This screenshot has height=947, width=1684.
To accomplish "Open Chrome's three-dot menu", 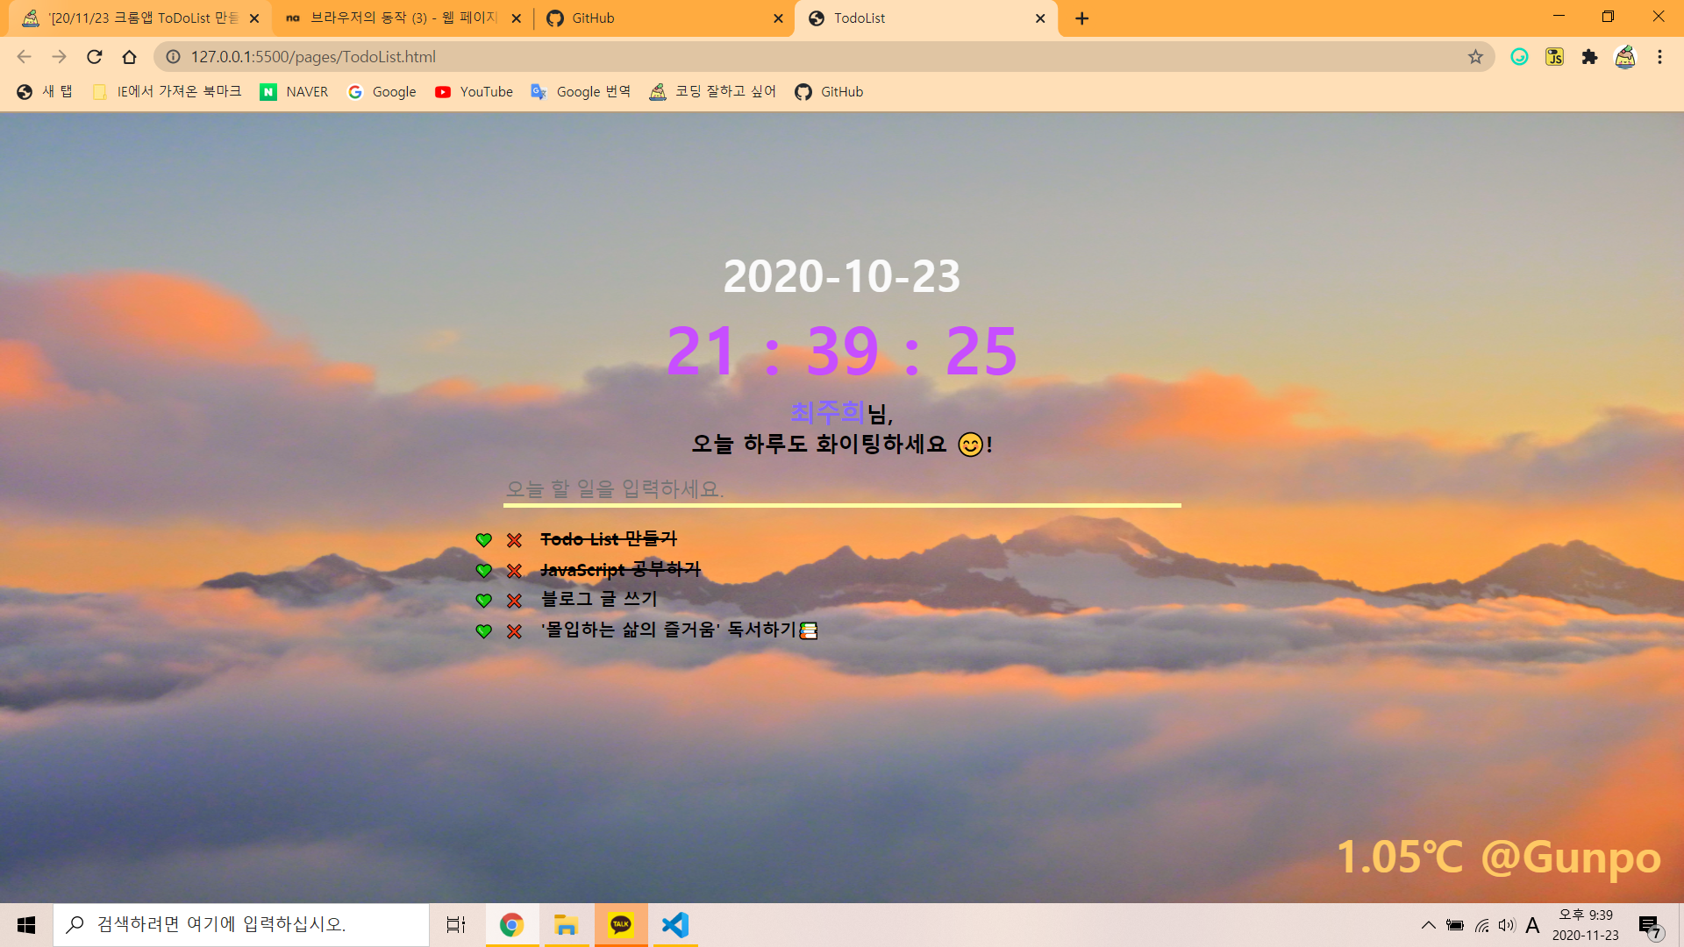I will point(1659,57).
